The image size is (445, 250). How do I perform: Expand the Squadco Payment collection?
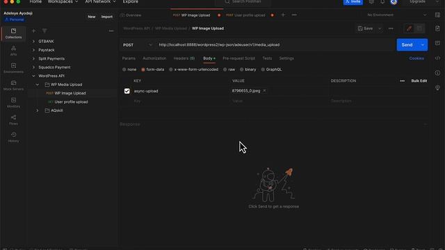click(33, 67)
